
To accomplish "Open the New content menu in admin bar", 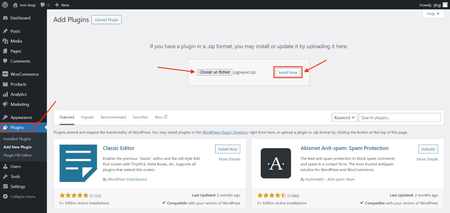I will coord(62,5).
